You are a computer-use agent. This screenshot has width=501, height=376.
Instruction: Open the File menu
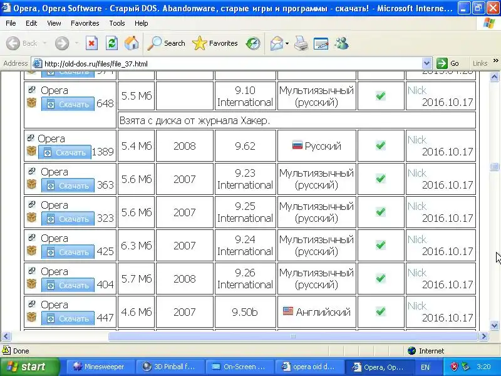pyautogui.click(x=11, y=23)
